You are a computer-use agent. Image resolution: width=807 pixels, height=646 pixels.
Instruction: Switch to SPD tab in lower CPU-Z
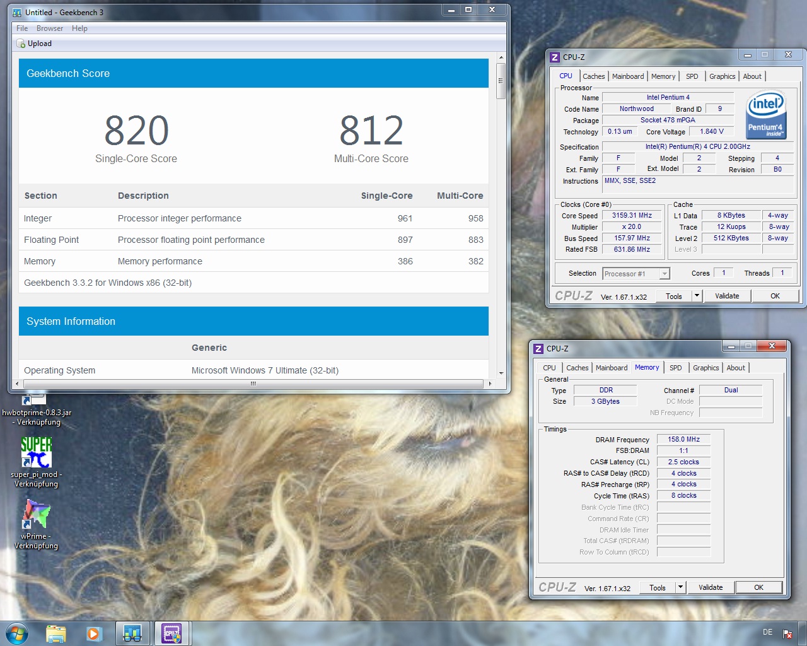coord(676,368)
